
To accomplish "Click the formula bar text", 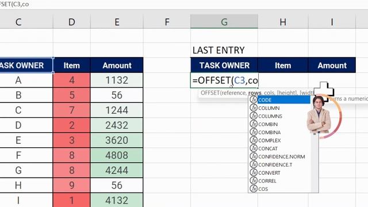I will (x=14, y=4).
